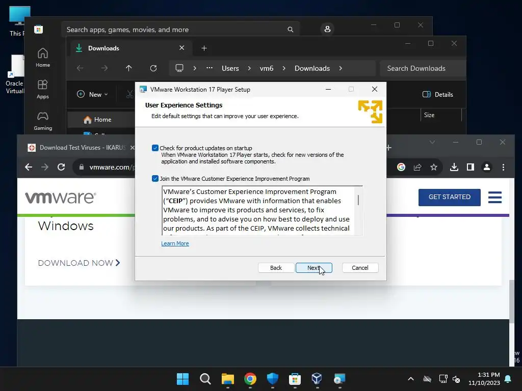Expand chevron after Users in breadcrumb

pyautogui.click(x=249, y=68)
